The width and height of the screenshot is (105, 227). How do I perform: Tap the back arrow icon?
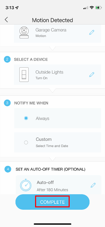(x=6, y=20)
